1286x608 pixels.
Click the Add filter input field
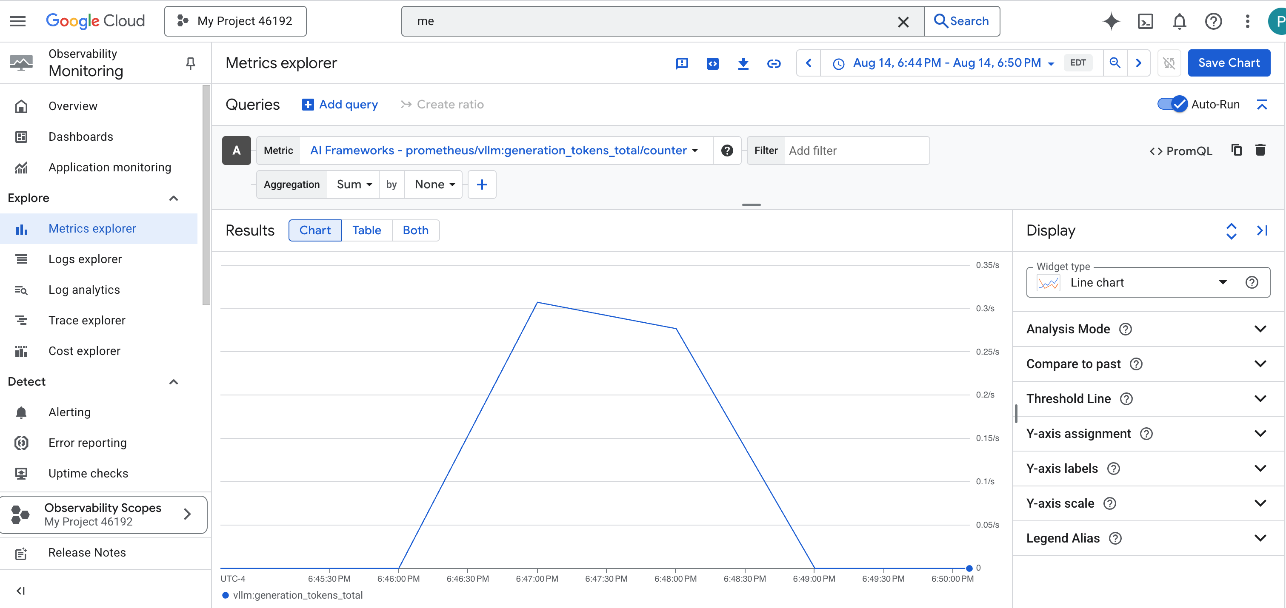856,151
